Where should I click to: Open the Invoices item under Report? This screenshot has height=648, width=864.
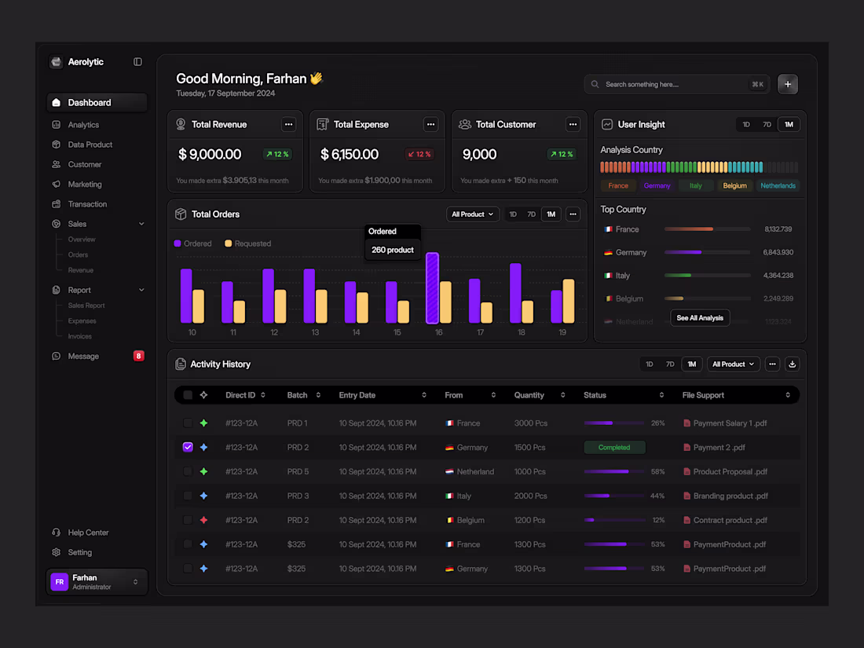pyautogui.click(x=79, y=335)
